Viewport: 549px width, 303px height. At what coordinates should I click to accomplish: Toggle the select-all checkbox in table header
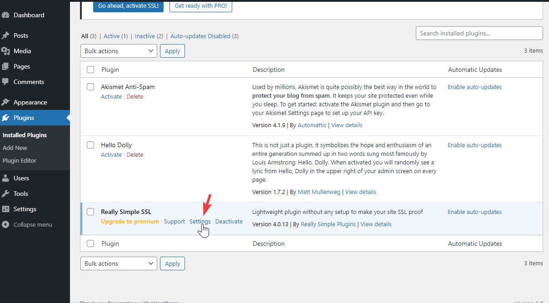point(90,70)
